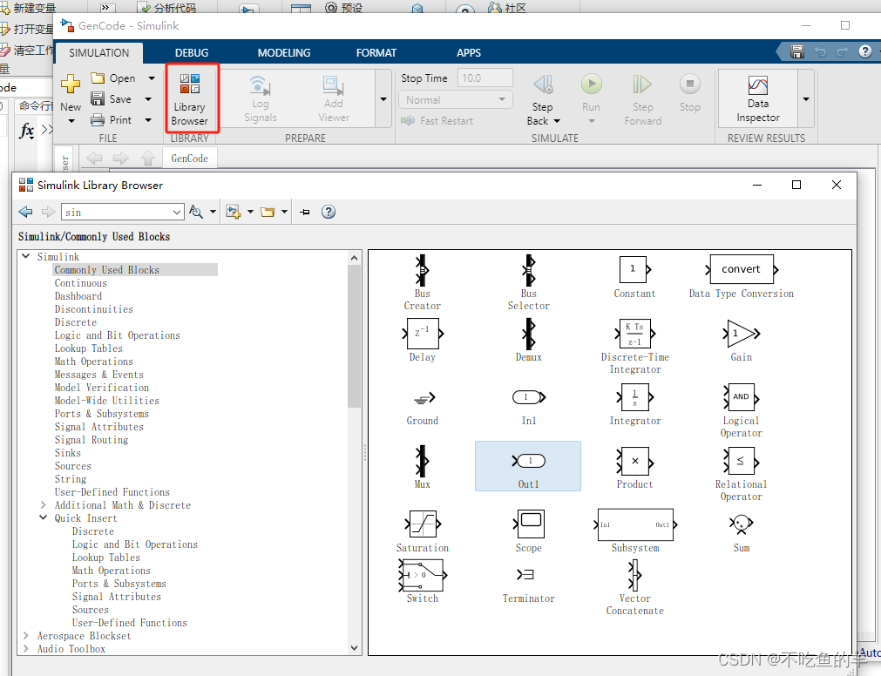Select the Bus Creator block

pyautogui.click(x=422, y=282)
